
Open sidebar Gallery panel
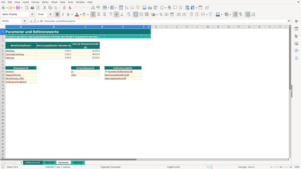click(296, 44)
